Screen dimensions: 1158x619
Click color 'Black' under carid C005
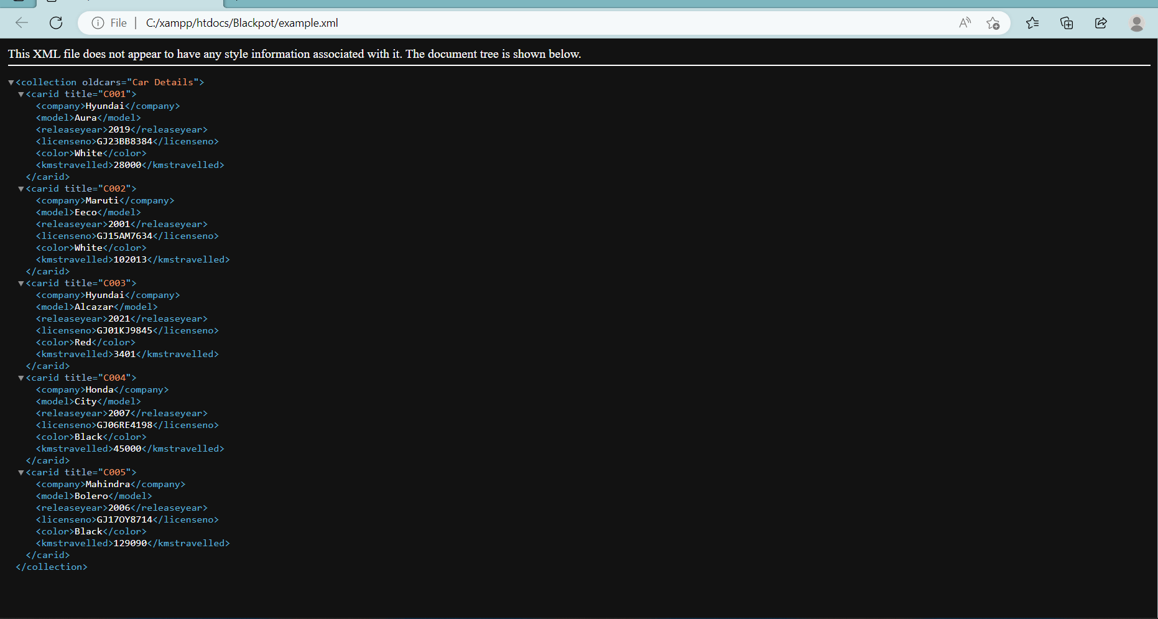click(88, 531)
